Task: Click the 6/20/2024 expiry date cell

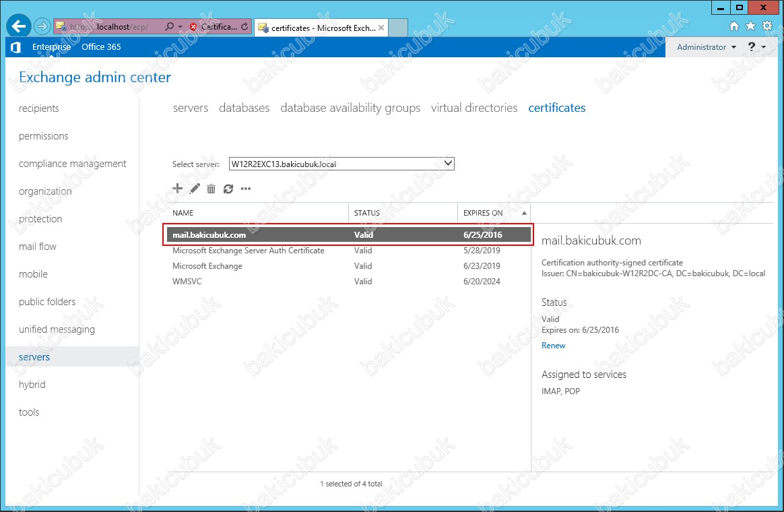Action: coord(482,282)
